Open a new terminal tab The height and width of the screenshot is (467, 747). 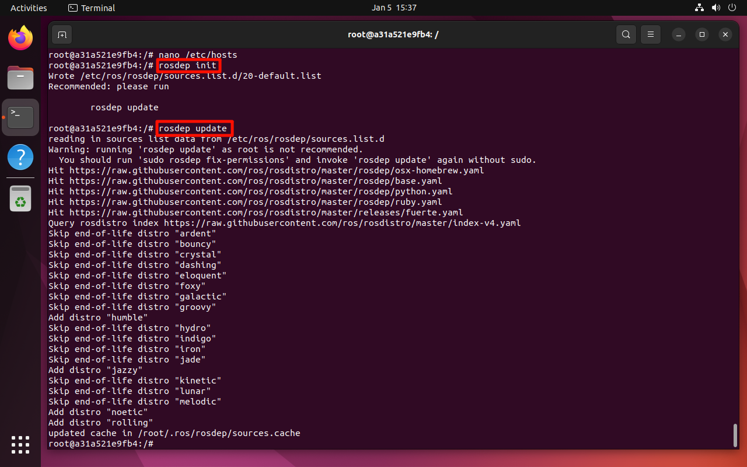(x=62, y=34)
